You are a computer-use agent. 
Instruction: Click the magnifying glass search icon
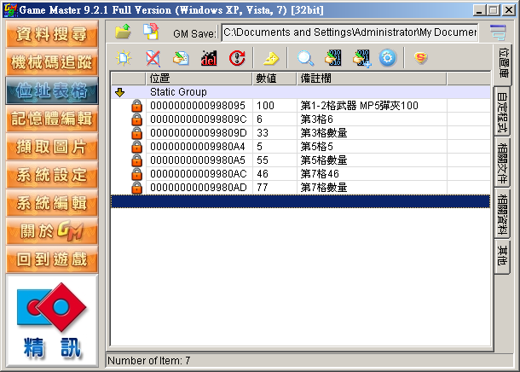pos(305,58)
